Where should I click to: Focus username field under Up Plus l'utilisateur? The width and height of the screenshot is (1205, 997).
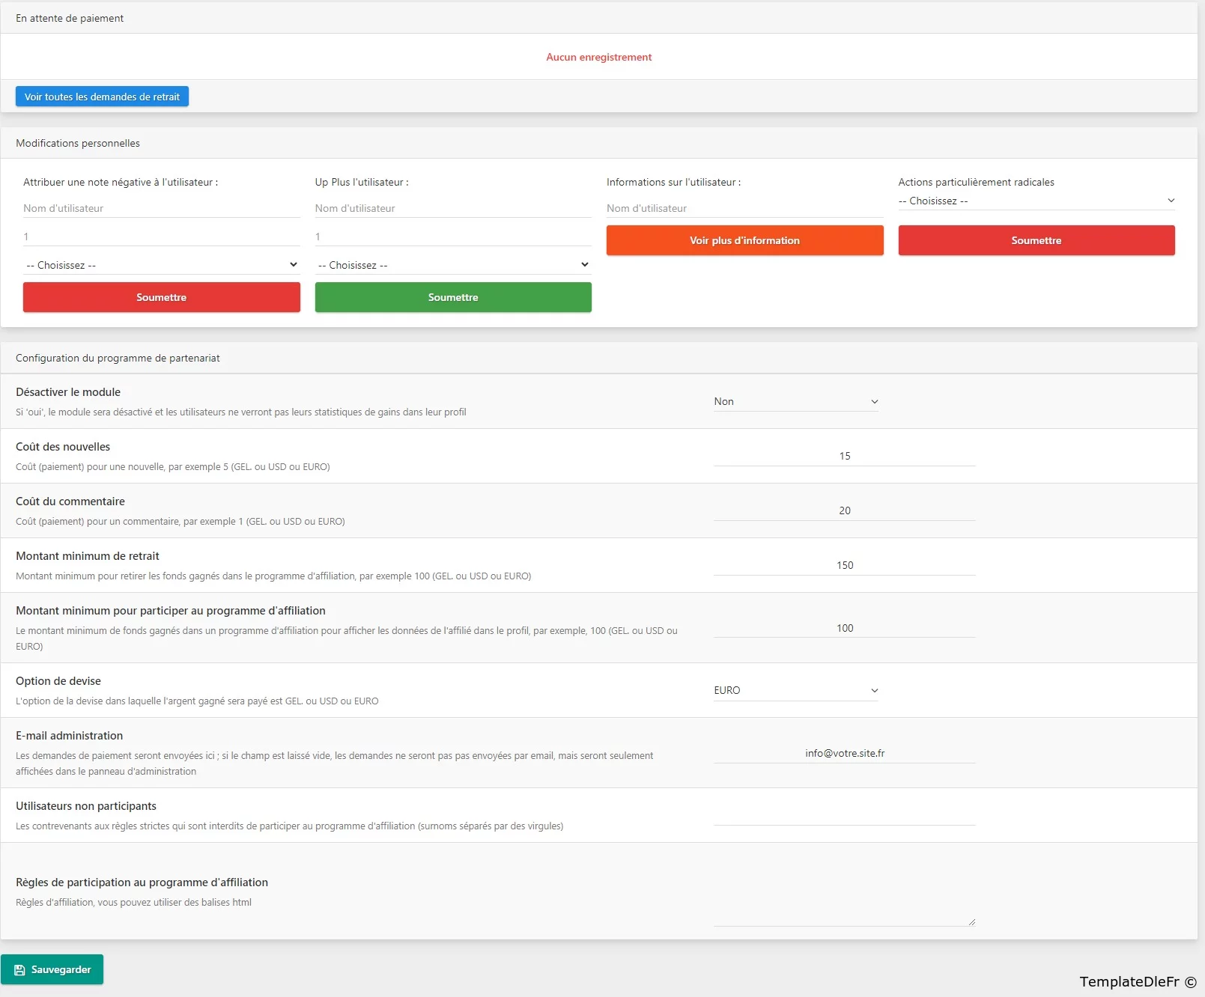pos(452,208)
